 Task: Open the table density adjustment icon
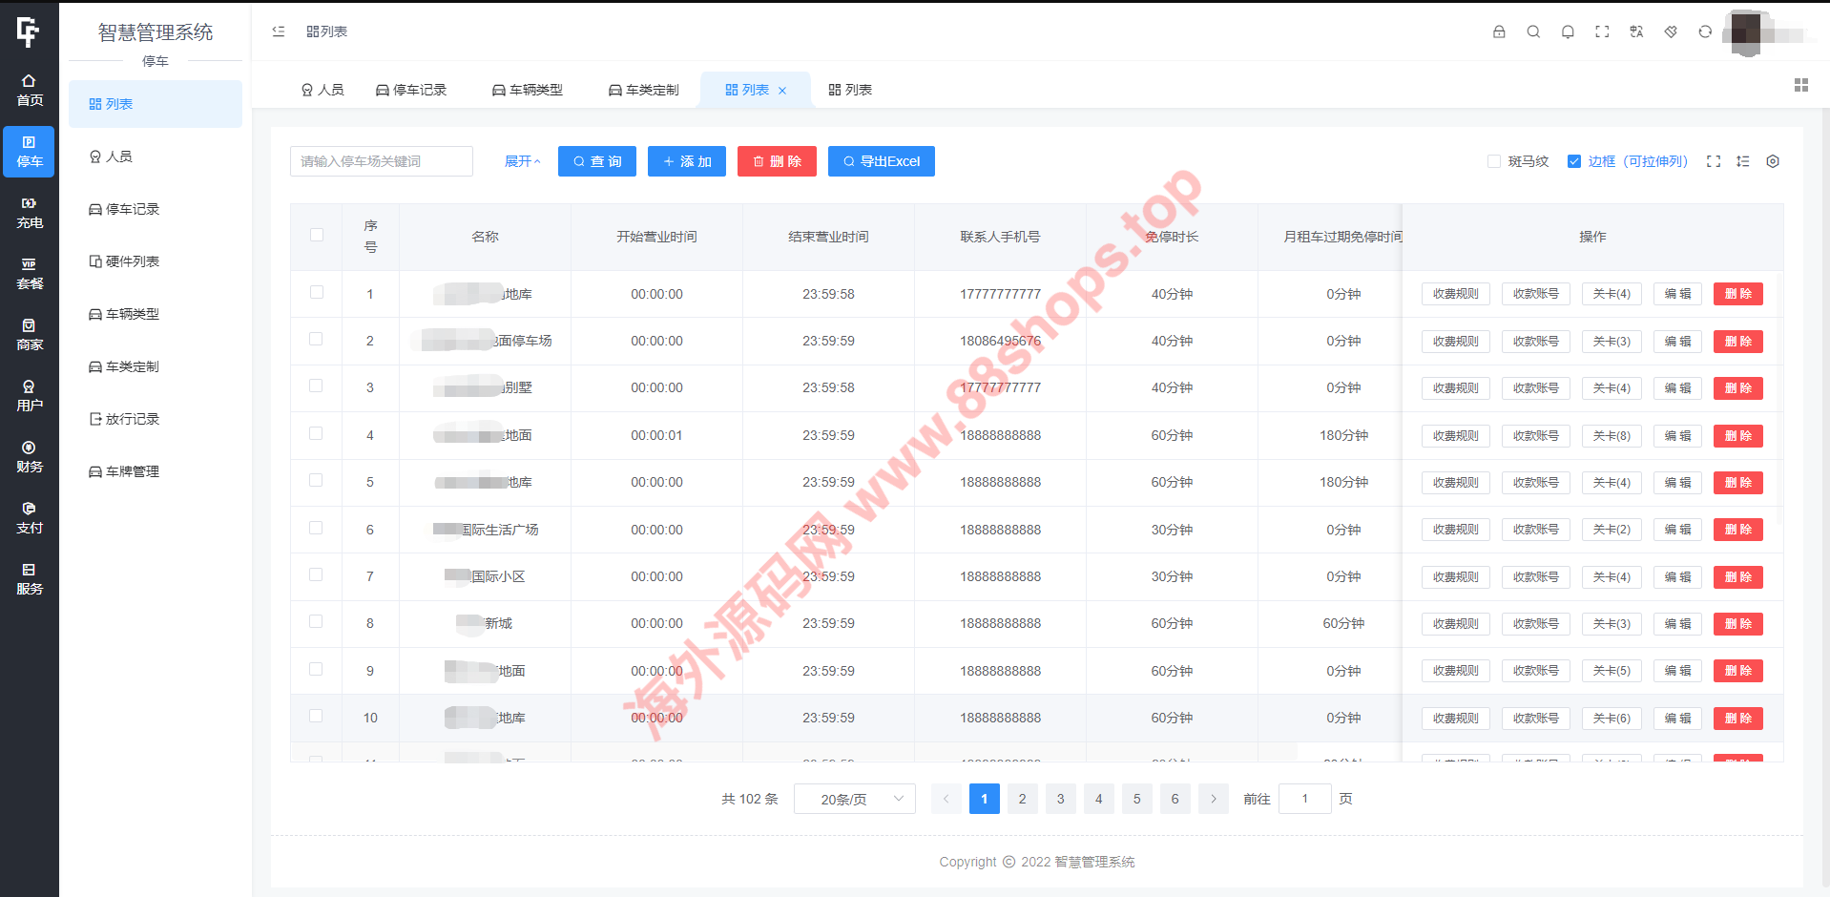pos(1743,161)
